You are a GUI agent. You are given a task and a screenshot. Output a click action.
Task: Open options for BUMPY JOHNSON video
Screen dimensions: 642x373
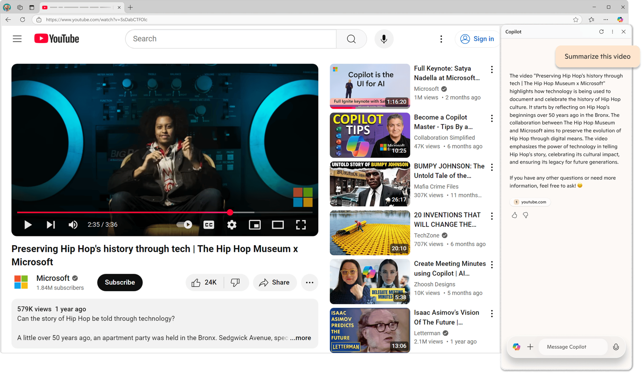(492, 167)
